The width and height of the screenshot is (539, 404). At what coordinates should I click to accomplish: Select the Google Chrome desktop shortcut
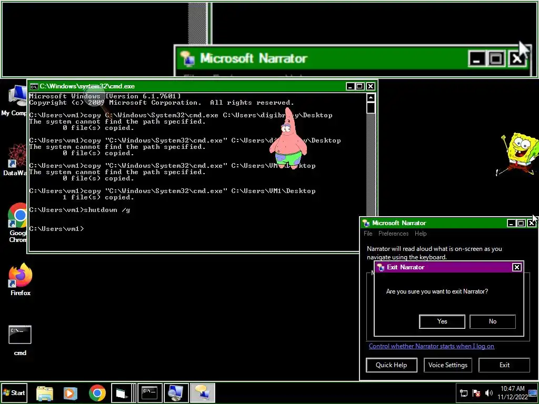[17, 223]
